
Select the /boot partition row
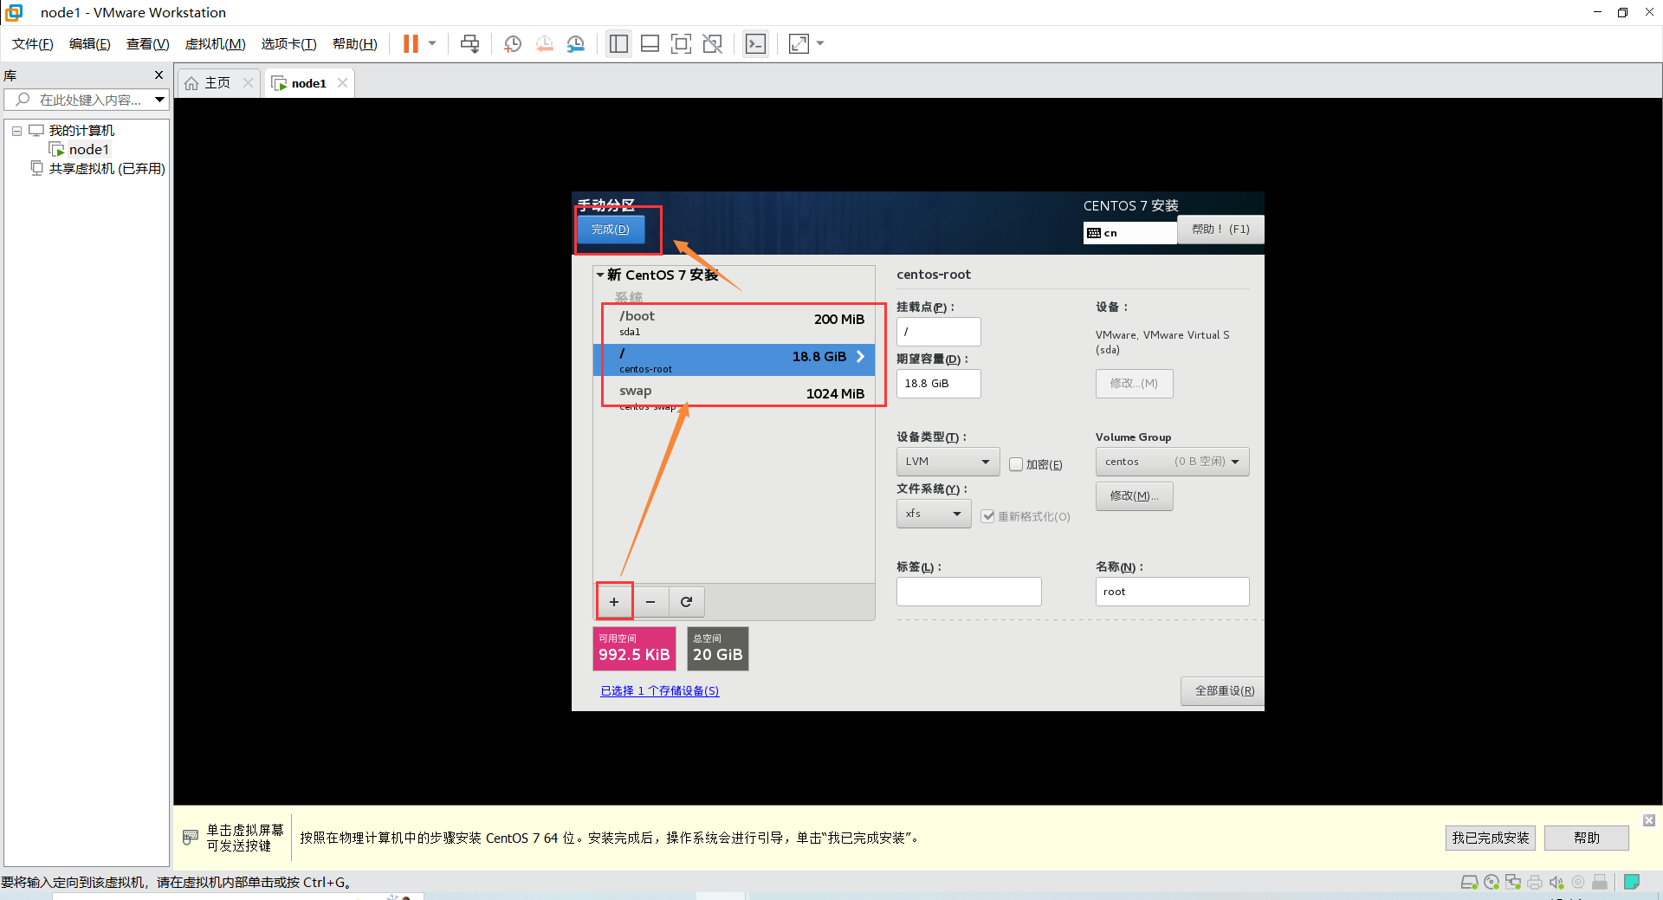tap(734, 323)
